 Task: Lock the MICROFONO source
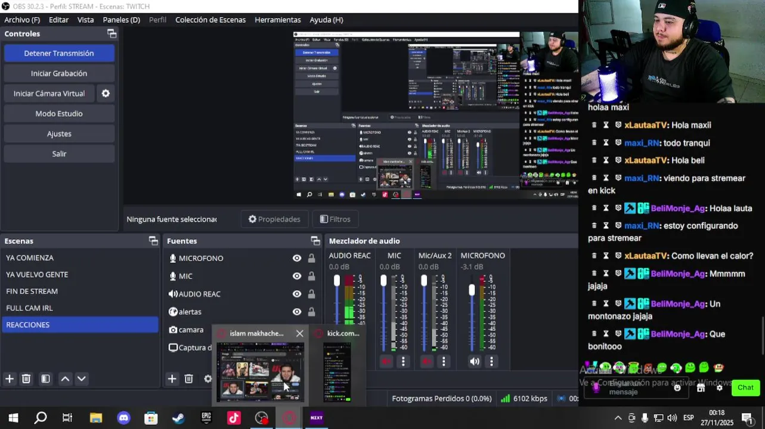[311, 258]
